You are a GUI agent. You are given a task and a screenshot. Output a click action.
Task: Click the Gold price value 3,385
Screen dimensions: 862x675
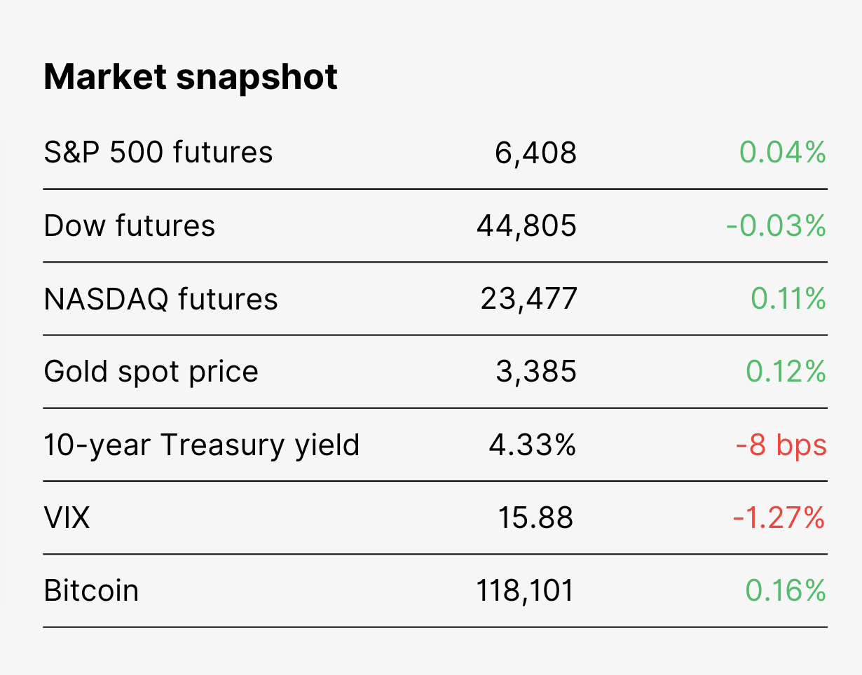(537, 373)
